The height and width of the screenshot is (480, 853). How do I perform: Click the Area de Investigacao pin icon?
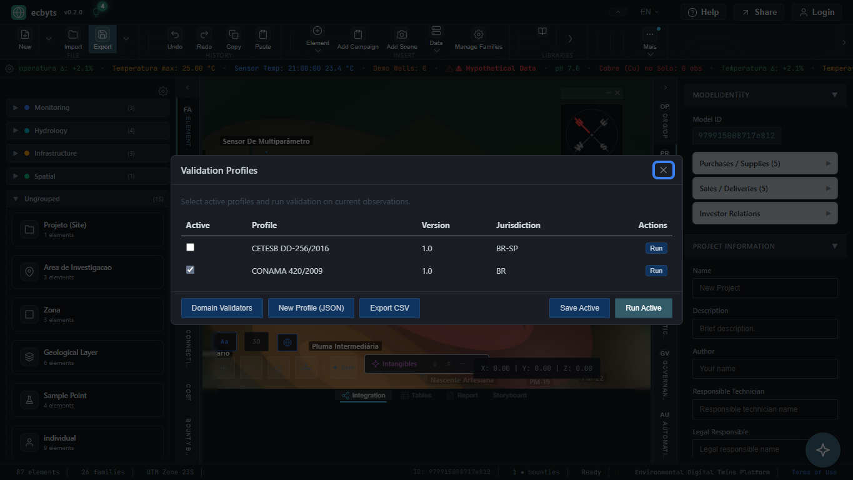point(29,272)
